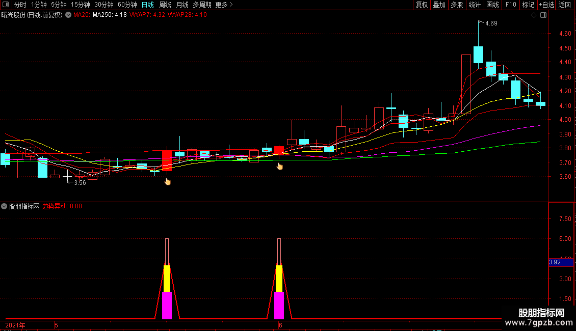Click the 叠加 overlay button

pos(439,5)
